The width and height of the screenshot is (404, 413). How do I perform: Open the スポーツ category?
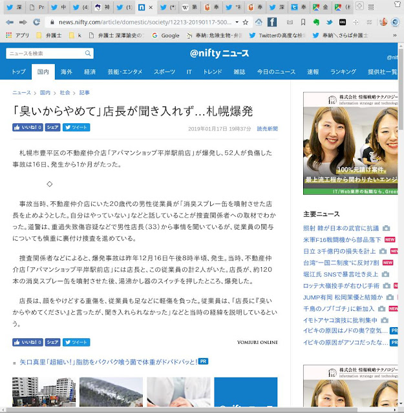tap(164, 72)
